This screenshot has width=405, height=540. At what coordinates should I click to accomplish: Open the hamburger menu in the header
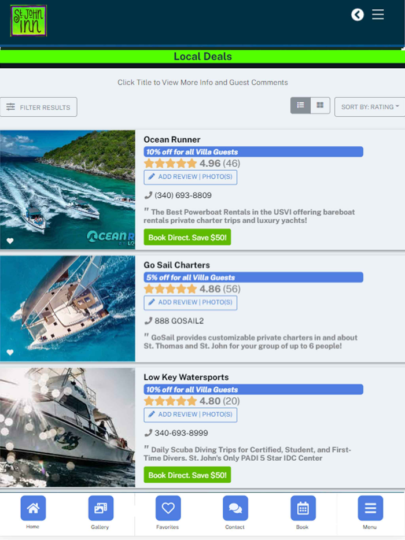[378, 14]
